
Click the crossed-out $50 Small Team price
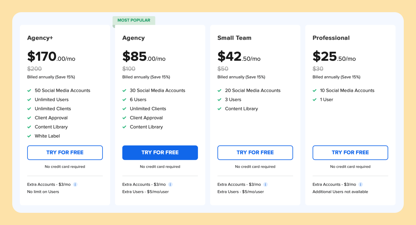pos(223,69)
